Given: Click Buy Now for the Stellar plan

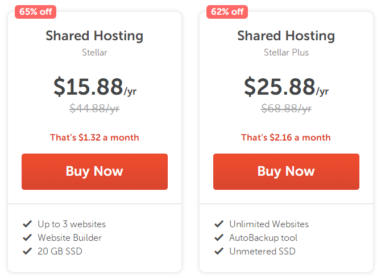Looking at the screenshot, I should click(x=94, y=171).
